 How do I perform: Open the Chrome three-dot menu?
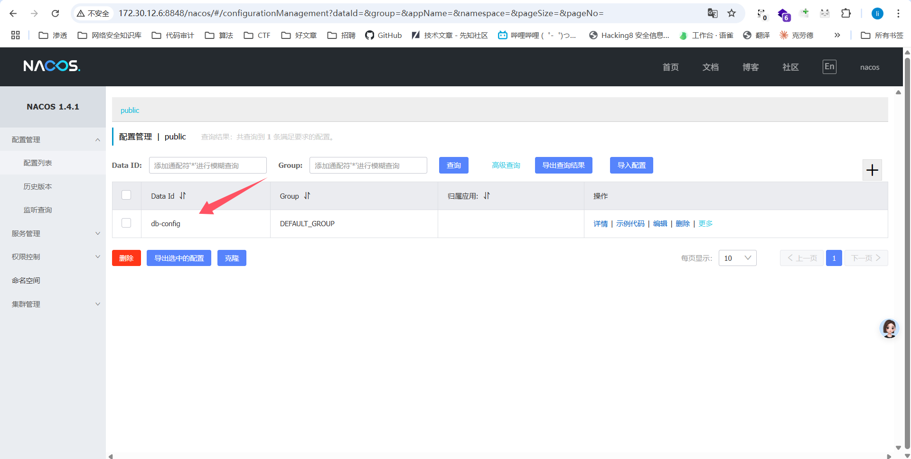[898, 13]
